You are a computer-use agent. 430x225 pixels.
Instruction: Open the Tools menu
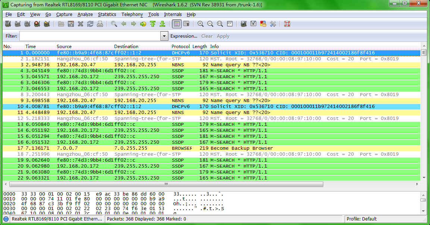(154, 15)
